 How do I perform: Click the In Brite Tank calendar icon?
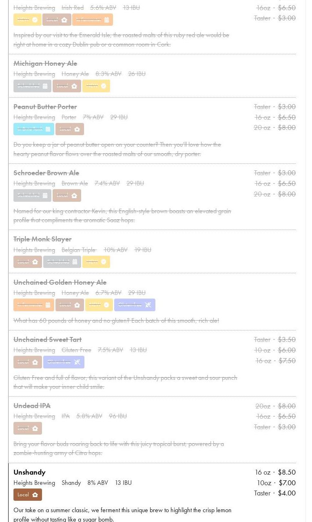coord(48,129)
